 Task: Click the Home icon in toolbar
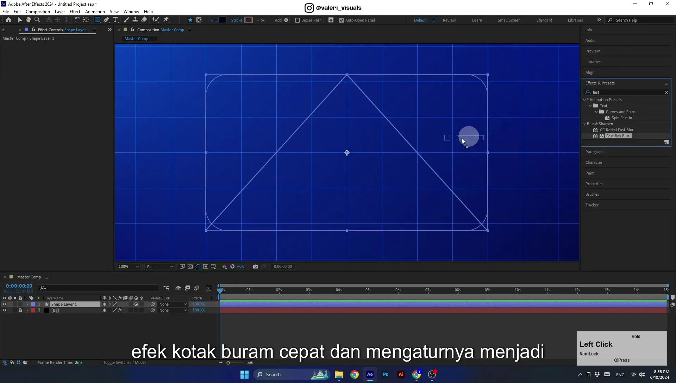[x=8, y=20]
